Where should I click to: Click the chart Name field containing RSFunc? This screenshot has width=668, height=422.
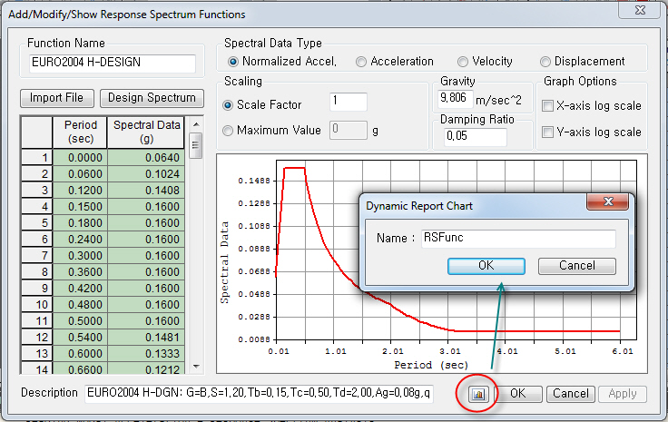tap(517, 238)
